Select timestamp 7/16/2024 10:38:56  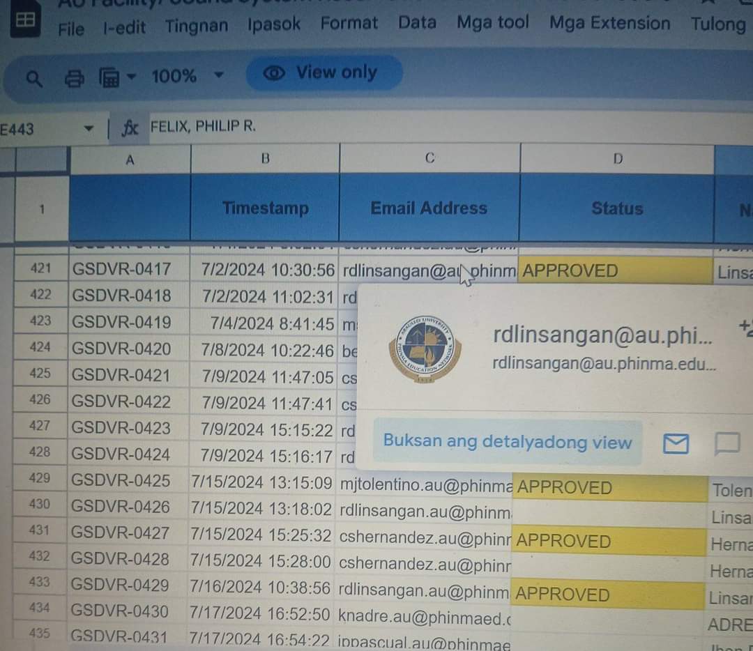coord(260,587)
